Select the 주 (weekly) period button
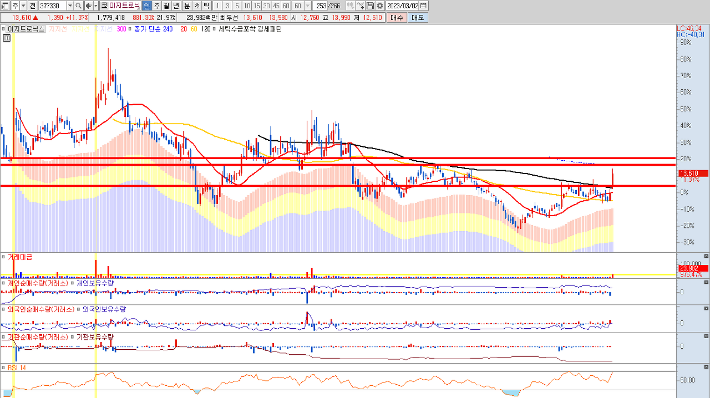This screenshot has height=398, width=710. pos(157,6)
